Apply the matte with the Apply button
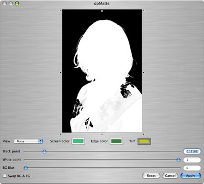Screen dimensions: 204x184 191,176
